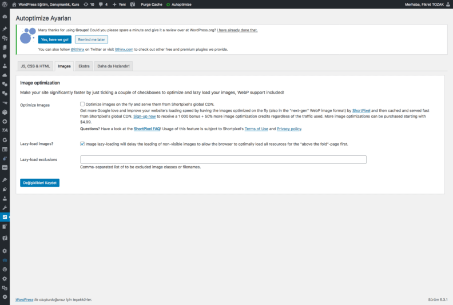Click the WordPress footer link
This screenshot has width=453, height=305.
[x=24, y=299]
